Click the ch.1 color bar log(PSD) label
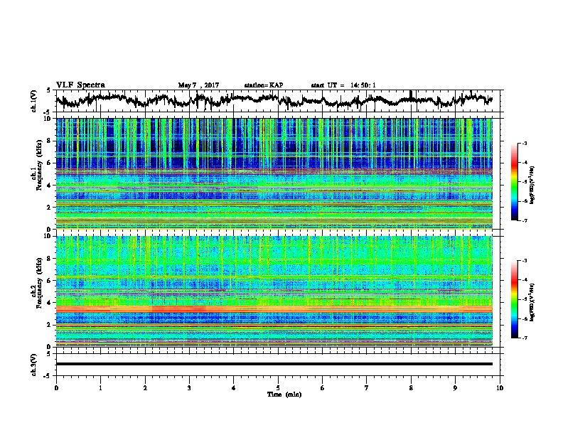Screen dimensions: 563x435 tap(532, 185)
